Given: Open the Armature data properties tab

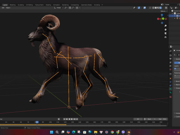Looking at the screenshot, I should point(171,89).
